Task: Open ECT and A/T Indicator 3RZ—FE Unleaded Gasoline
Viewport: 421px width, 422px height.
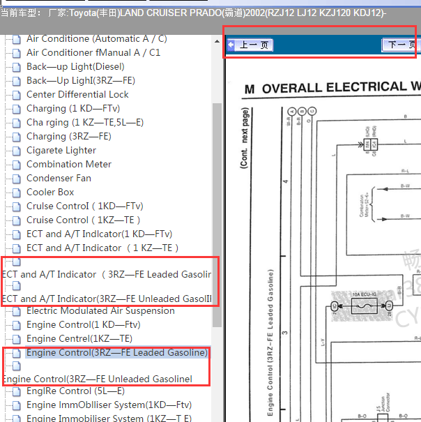Action: pyautogui.click(x=107, y=299)
